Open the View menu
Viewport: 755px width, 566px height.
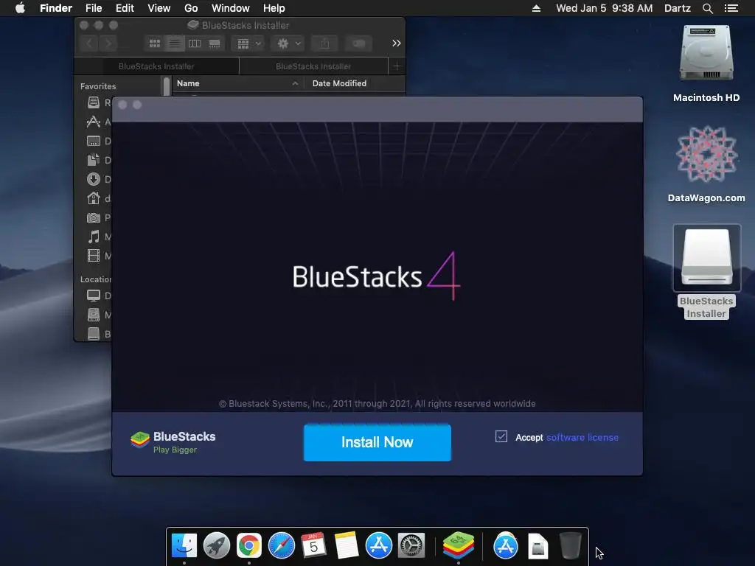pos(159,8)
